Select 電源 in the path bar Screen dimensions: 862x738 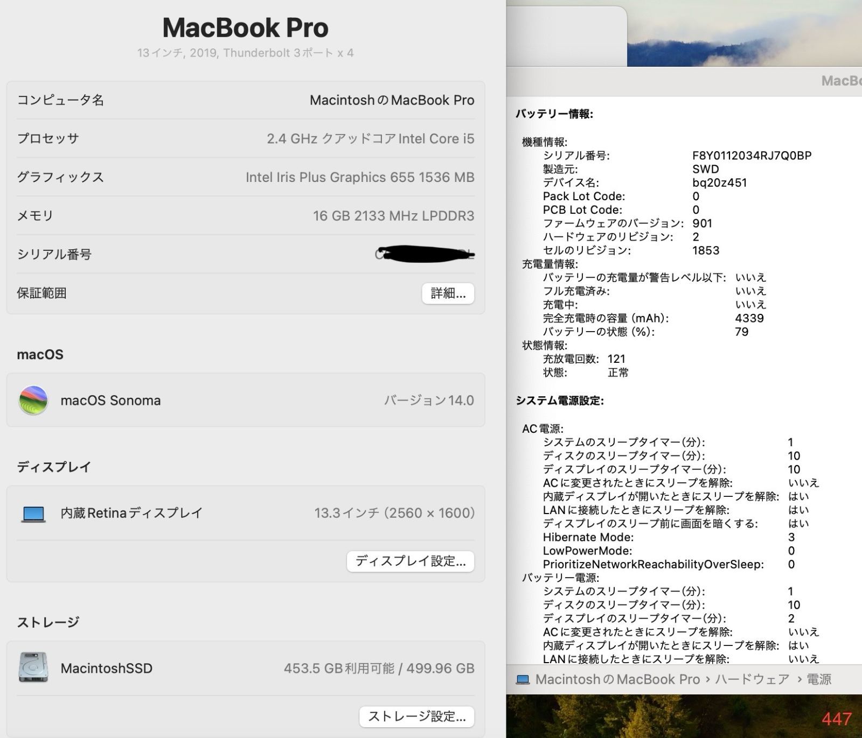tap(818, 679)
